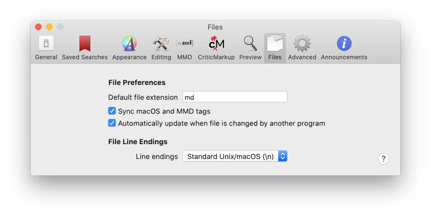Open Saved Searches red bookmark icon
This screenshot has height=216, width=431.
(x=85, y=43)
